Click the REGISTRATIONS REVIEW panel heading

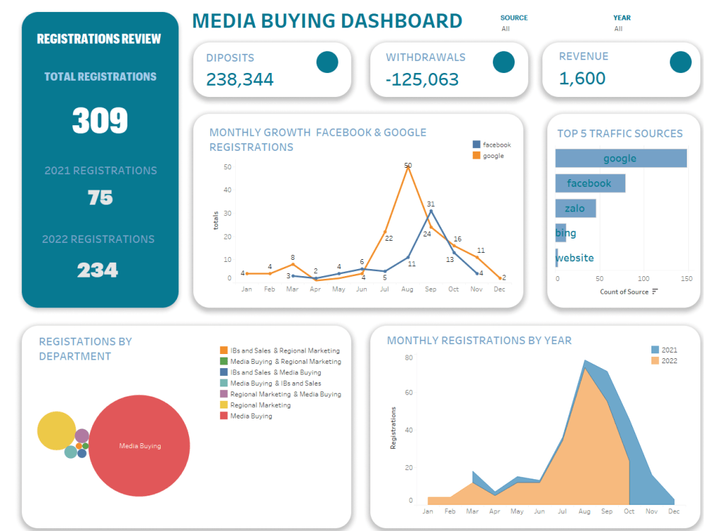(99, 39)
